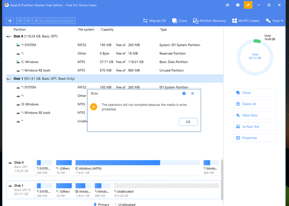Click the D: Windows partition icon
Screen dimensions: 289x206
tap(18, 104)
